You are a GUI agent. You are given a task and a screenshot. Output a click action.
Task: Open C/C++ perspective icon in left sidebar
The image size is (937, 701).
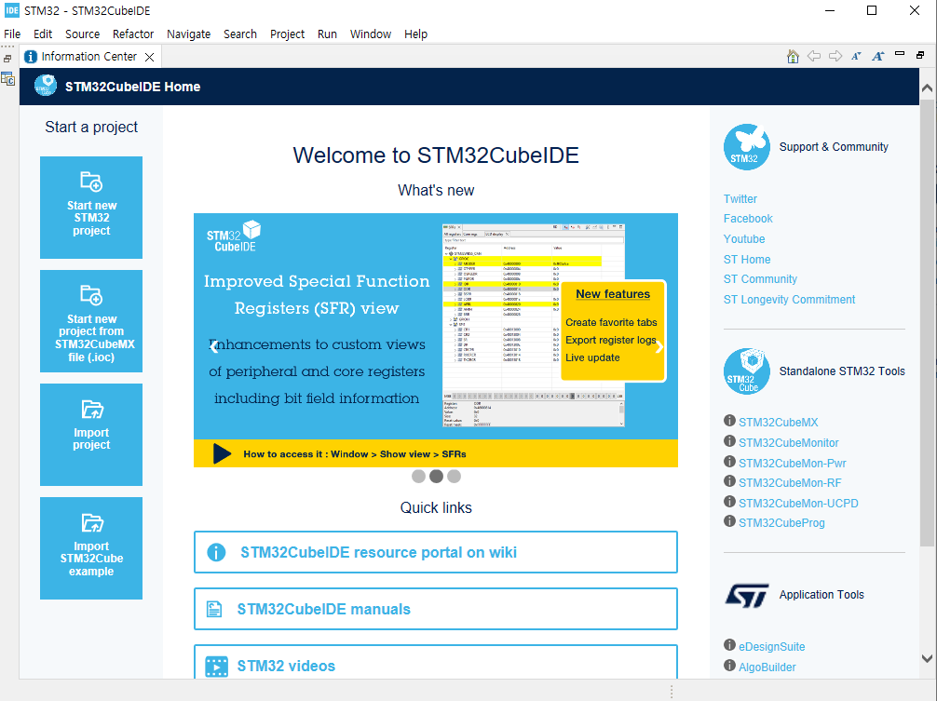[7, 79]
